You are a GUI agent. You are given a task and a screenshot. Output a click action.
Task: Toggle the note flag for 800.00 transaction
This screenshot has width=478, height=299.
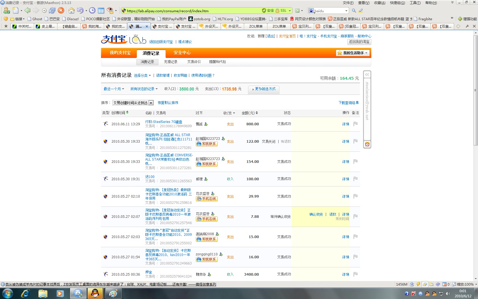click(x=355, y=124)
